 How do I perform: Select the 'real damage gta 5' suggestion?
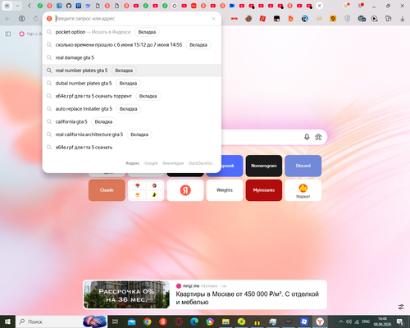point(132,57)
